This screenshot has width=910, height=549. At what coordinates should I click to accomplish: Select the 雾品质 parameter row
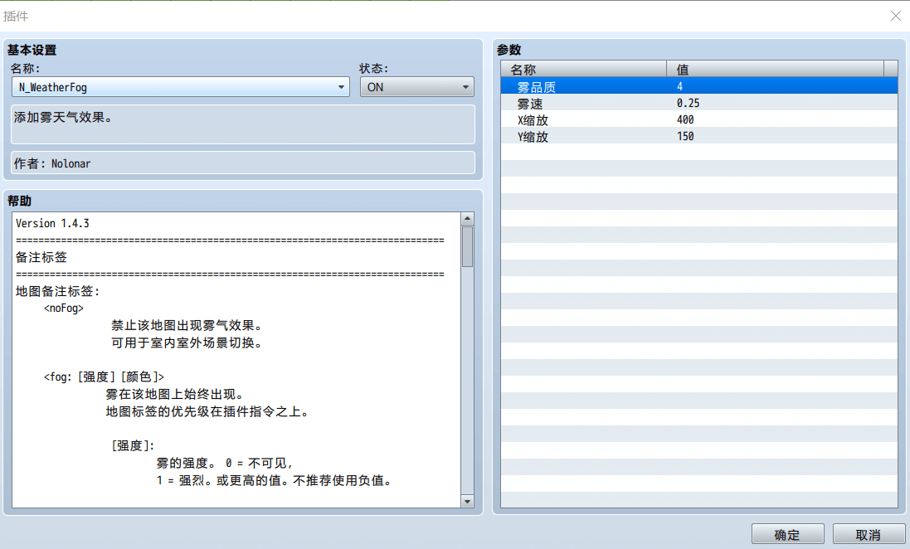tap(698, 86)
